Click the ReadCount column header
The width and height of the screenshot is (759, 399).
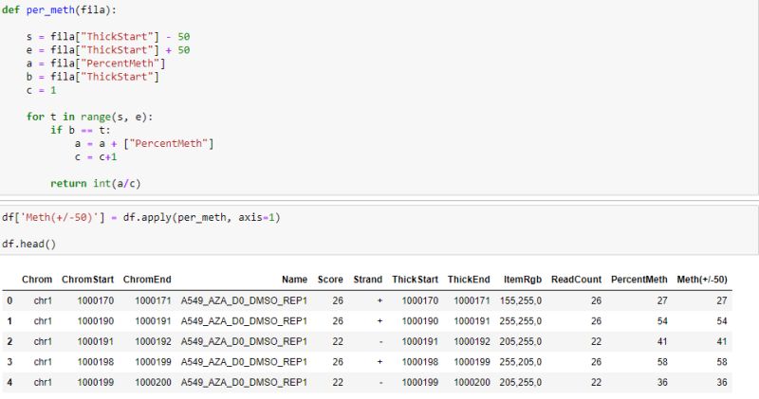click(x=576, y=279)
